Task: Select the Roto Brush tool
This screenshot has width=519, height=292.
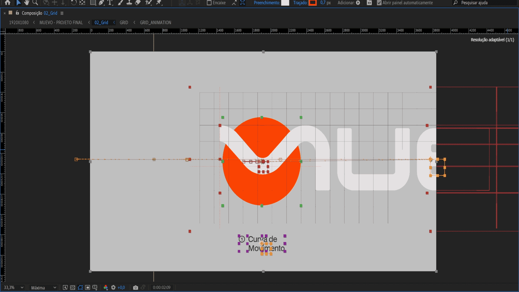Action: click(148, 3)
